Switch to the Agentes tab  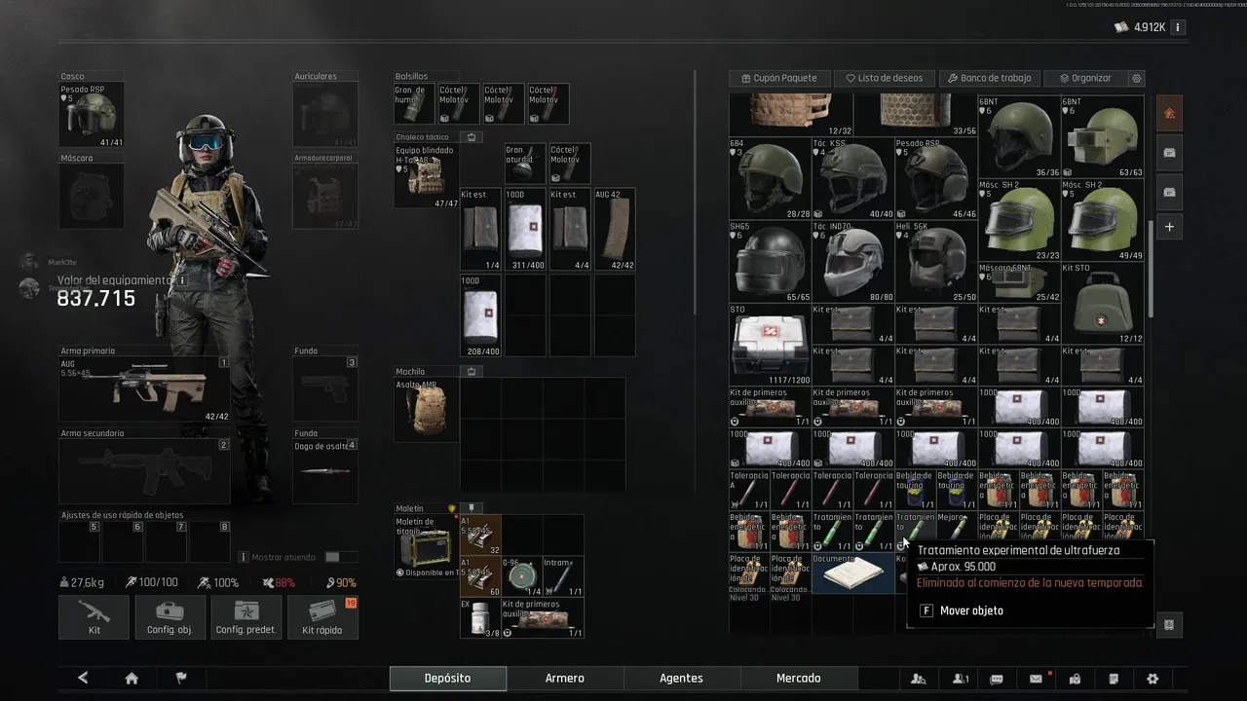coord(682,679)
